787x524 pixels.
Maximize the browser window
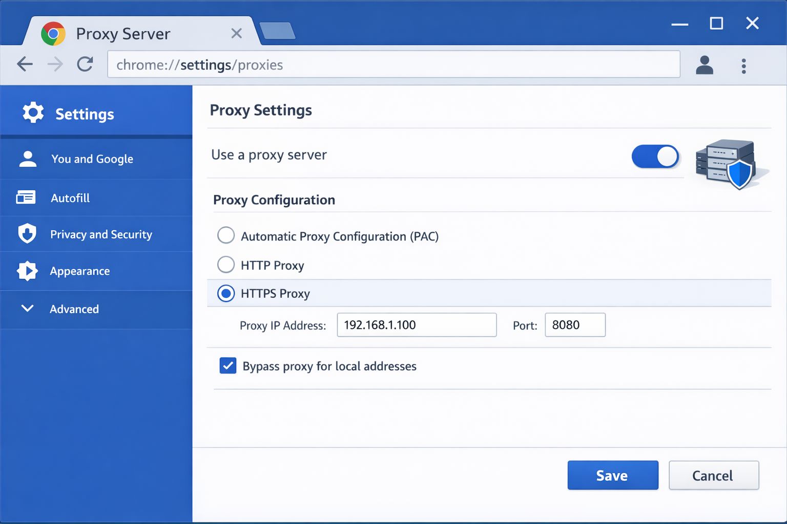tap(716, 23)
